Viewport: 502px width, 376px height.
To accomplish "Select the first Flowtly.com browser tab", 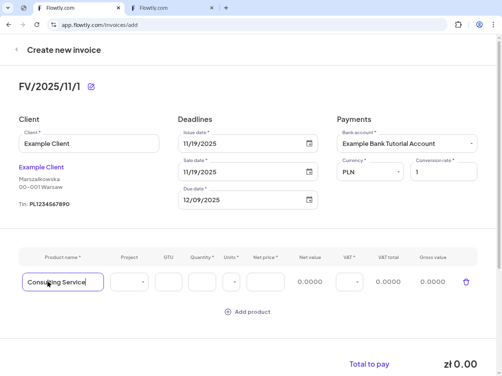I will click(78, 8).
